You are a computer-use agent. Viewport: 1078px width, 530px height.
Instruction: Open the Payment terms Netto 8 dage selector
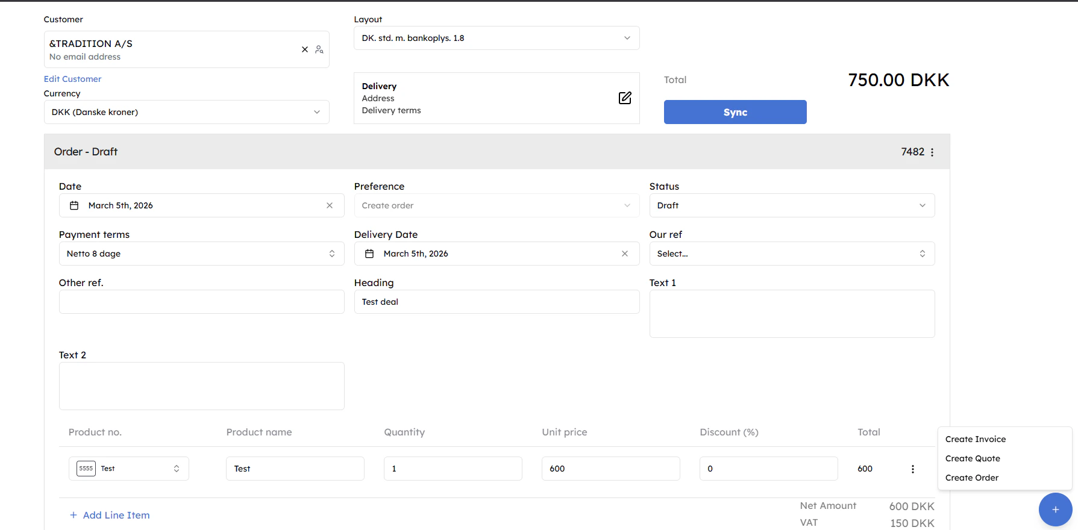pyautogui.click(x=201, y=254)
